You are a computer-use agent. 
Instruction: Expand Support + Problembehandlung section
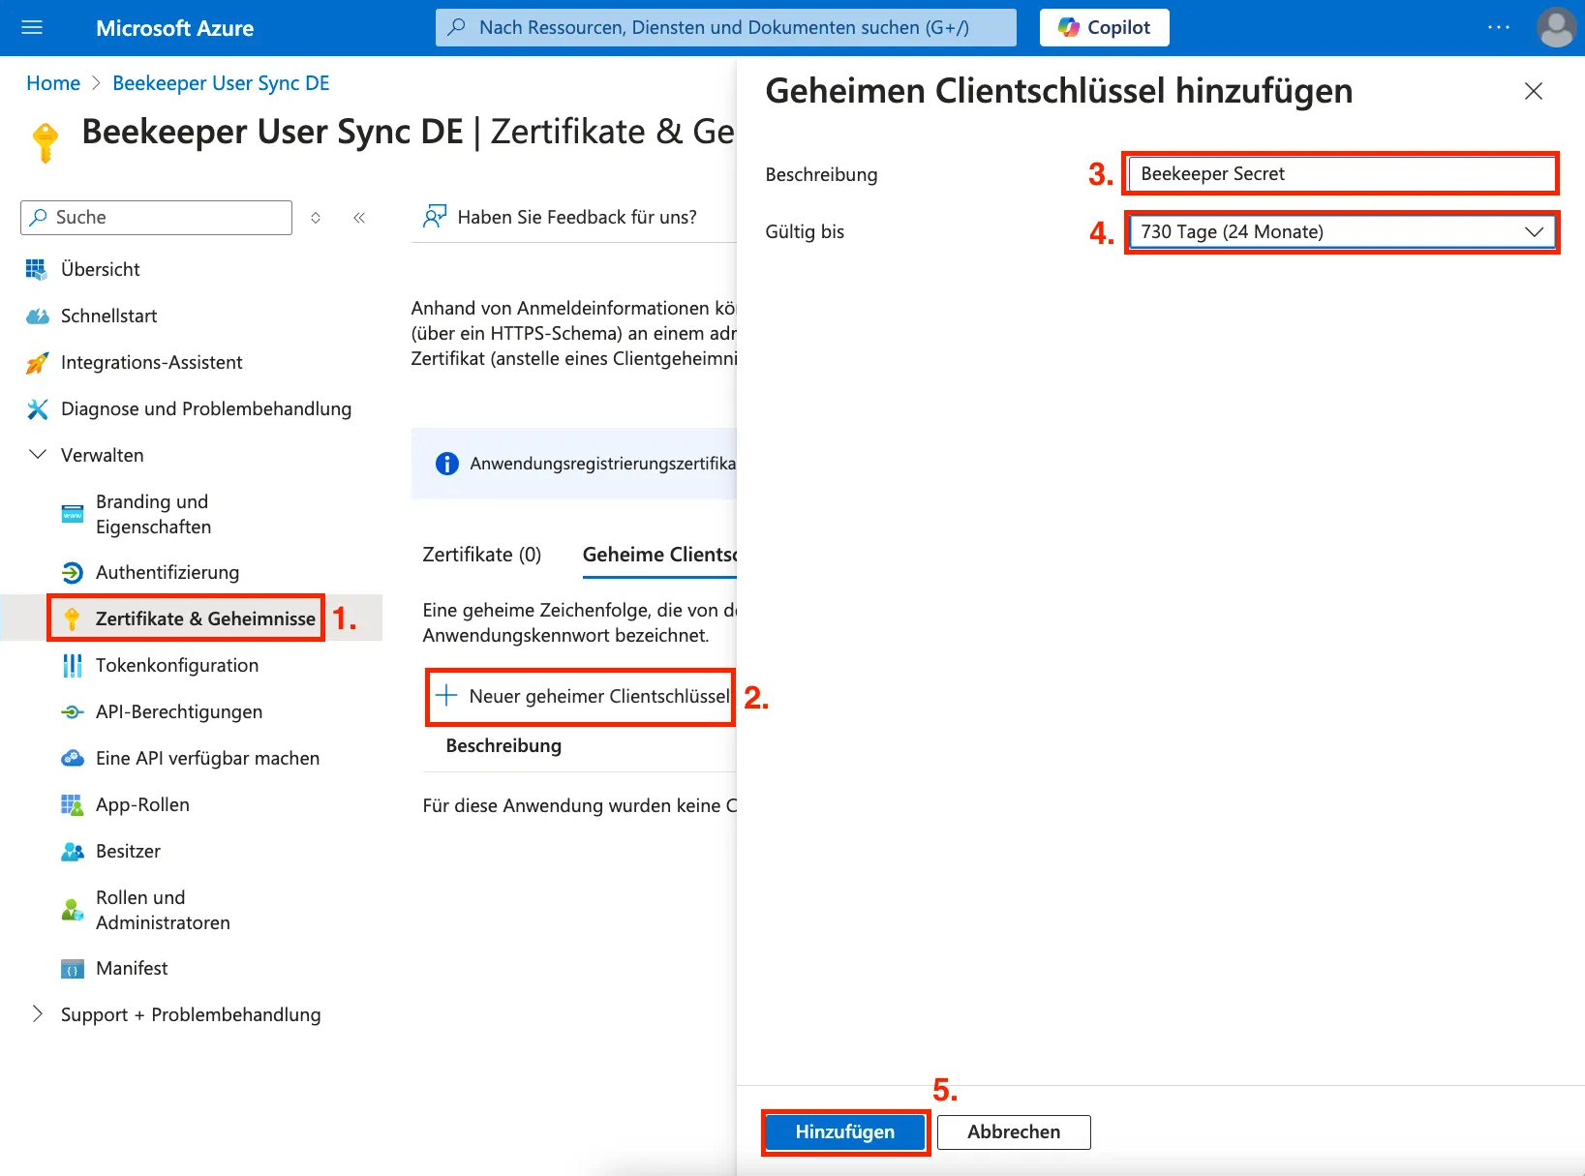click(38, 1014)
